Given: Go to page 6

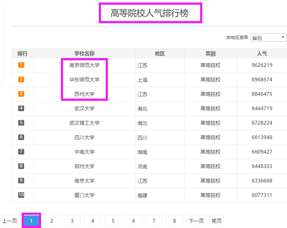Looking at the screenshot, I should click(x=134, y=221).
